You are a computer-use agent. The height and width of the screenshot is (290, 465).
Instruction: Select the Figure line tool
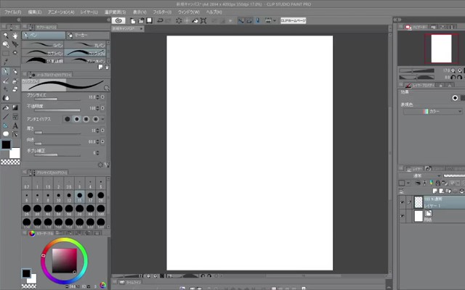[6, 117]
